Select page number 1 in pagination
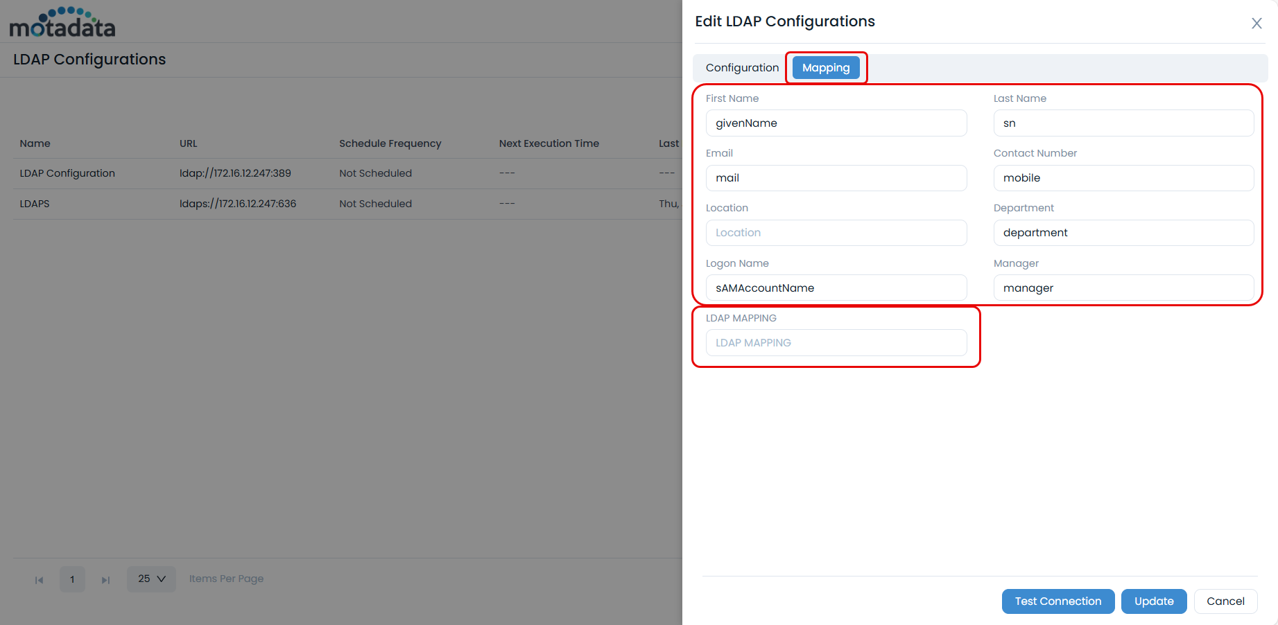This screenshot has width=1278, height=625. click(72, 579)
